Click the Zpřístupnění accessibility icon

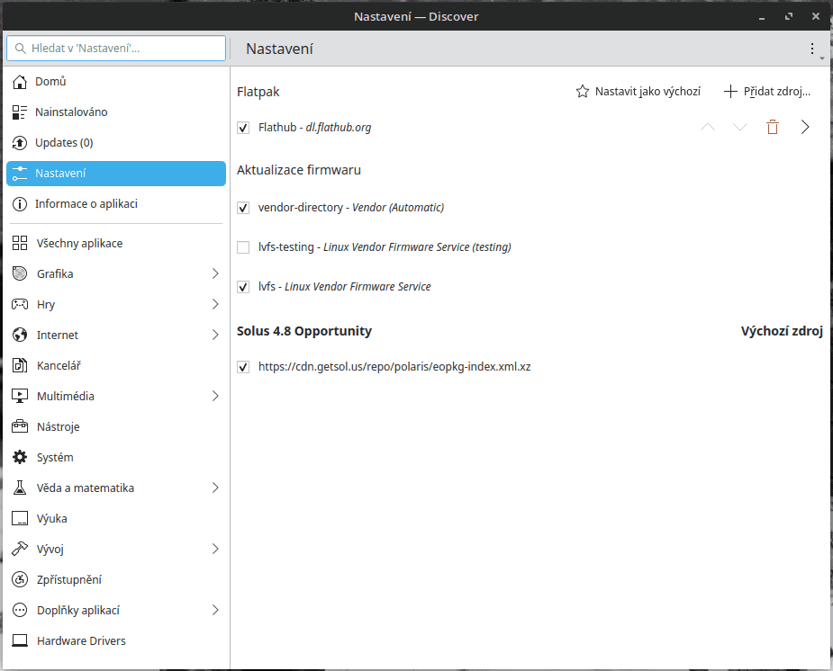[x=20, y=580]
